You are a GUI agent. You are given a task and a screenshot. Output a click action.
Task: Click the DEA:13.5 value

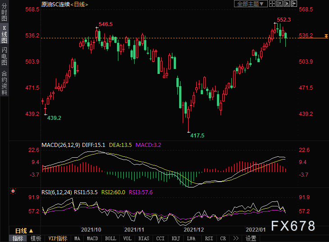click(121, 145)
